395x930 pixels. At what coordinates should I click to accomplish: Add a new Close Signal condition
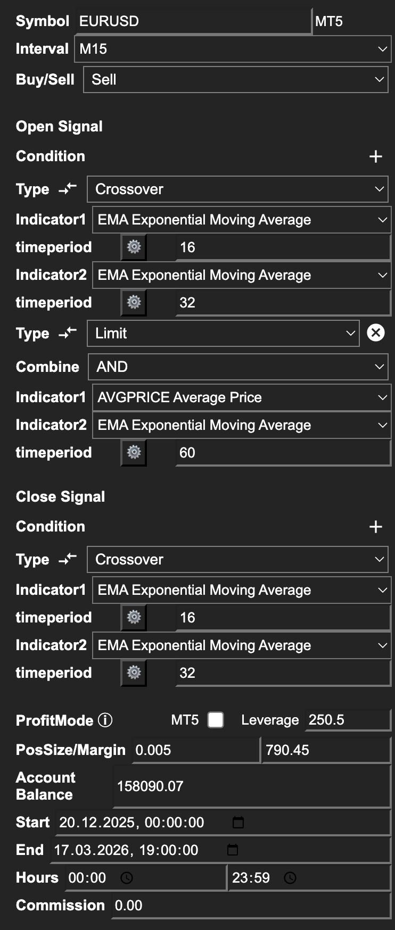[376, 527]
